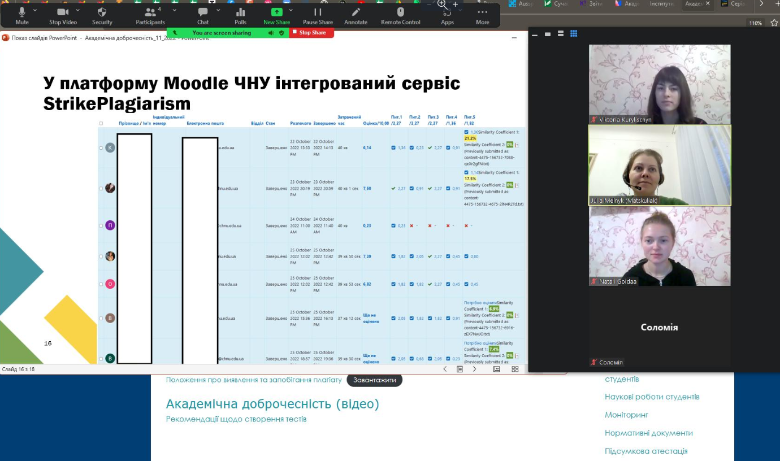This screenshot has width=780, height=461.
Task: Go to next slide in PowerPoint
Action: (x=474, y=369)
